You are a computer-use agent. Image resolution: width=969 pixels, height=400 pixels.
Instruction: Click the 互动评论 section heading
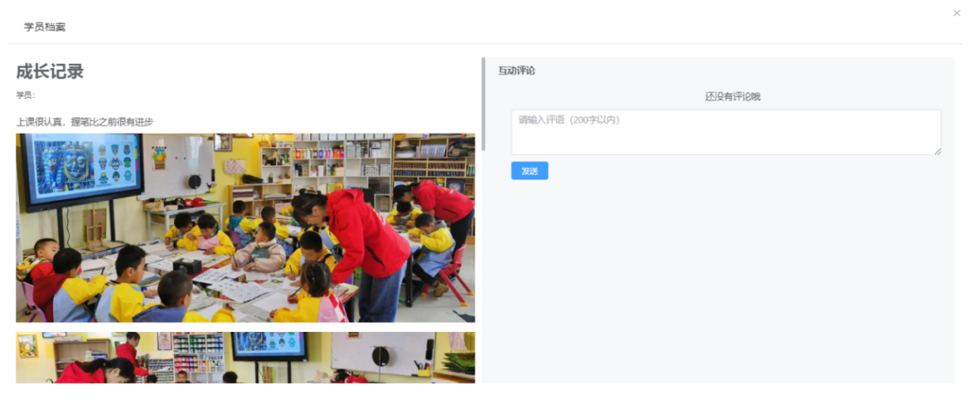click(516, 70)
